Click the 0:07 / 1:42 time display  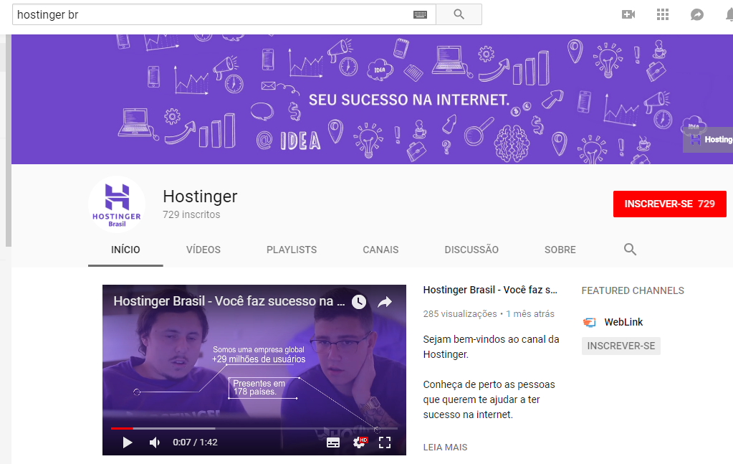[x=195, y=442]
